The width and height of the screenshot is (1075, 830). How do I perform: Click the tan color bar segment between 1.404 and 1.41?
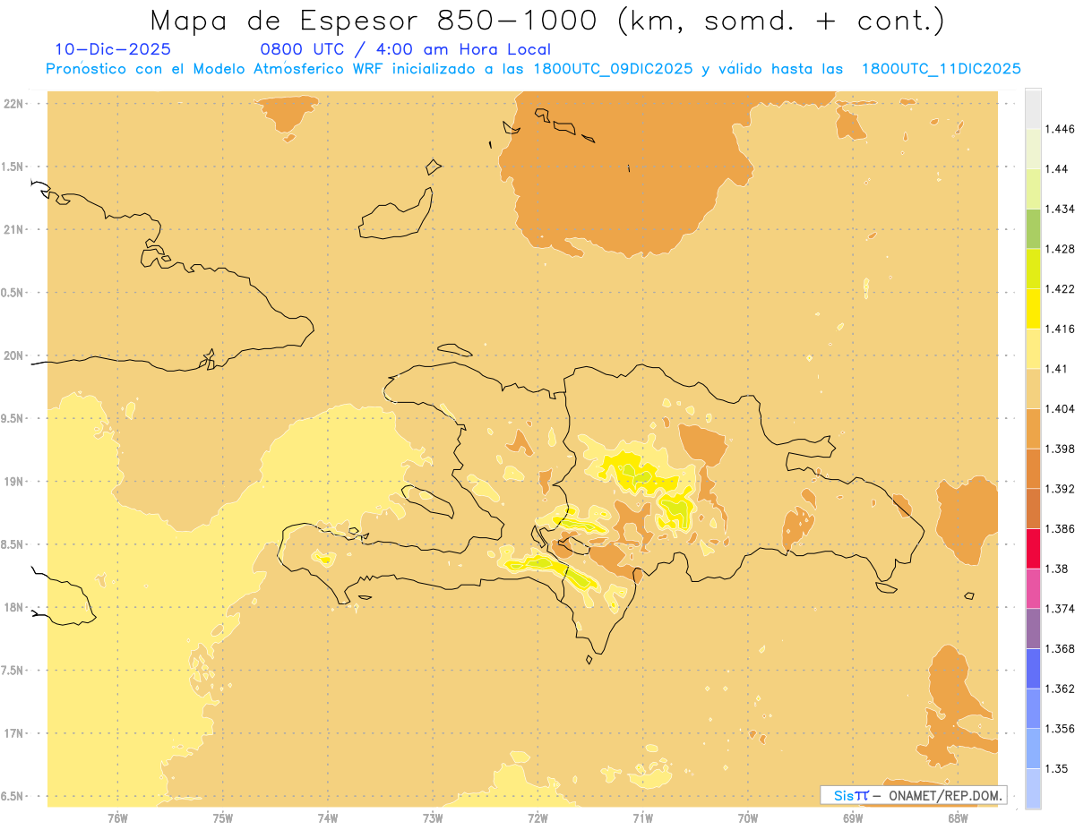[1033, 389]
